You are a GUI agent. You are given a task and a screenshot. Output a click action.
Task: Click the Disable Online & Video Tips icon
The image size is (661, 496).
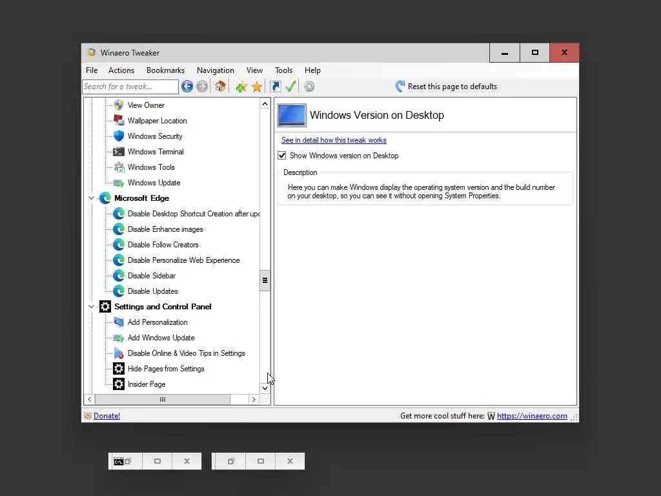click(119, 353)
